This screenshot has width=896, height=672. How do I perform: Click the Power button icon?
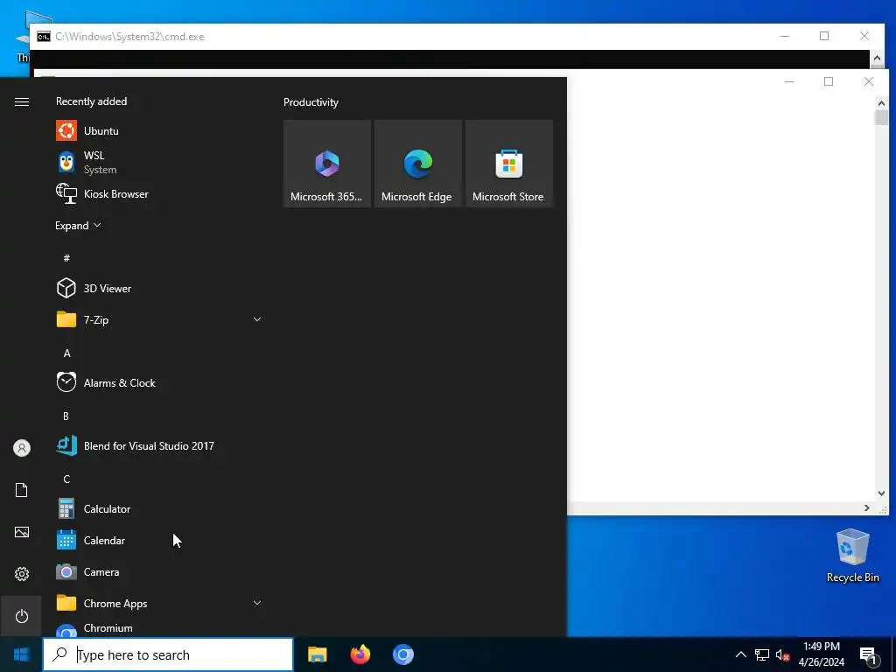pos(22,616)
